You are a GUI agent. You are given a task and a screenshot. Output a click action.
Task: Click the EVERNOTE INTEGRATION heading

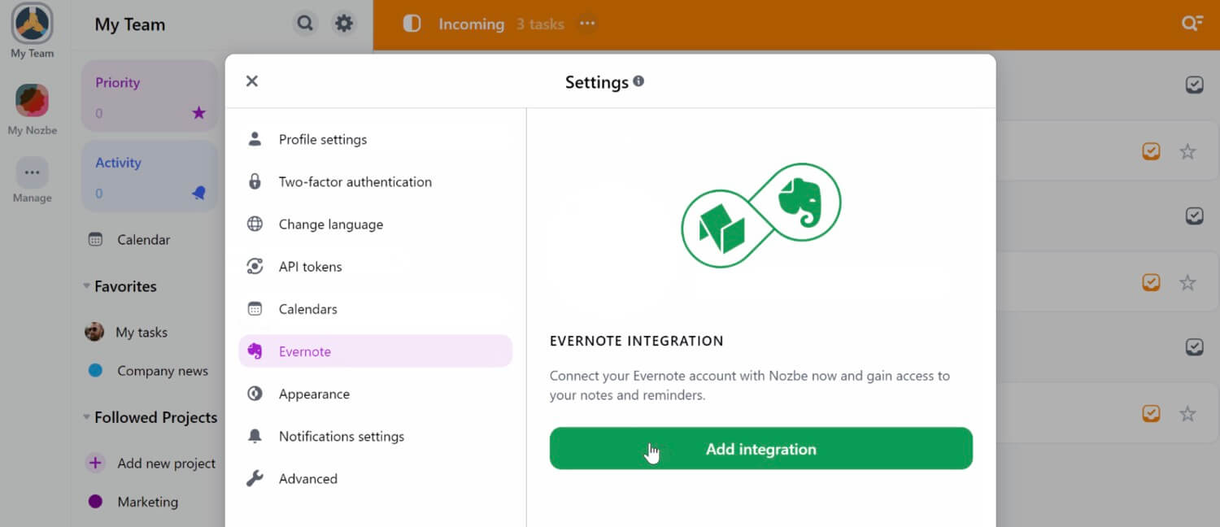pyautogui.click(x=637, y=341)
